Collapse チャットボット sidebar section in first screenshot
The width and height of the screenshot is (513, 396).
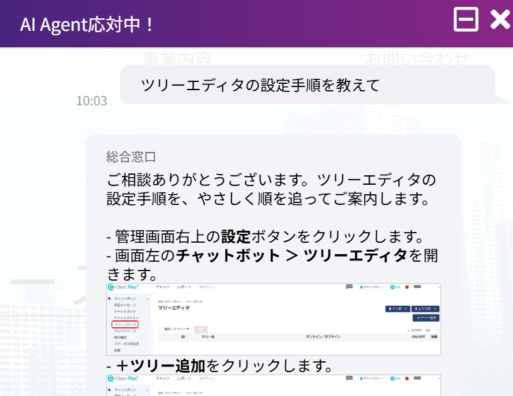click(147, 298)
